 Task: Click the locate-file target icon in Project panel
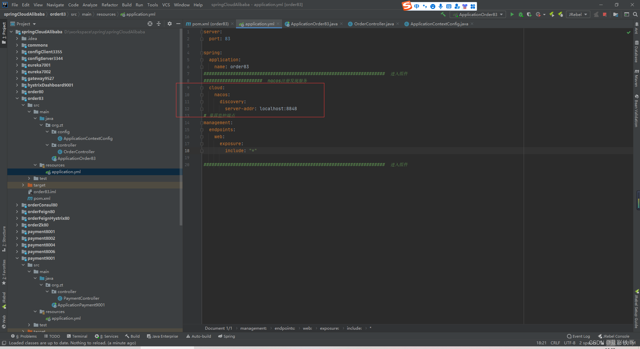click(x=150, y=24)
